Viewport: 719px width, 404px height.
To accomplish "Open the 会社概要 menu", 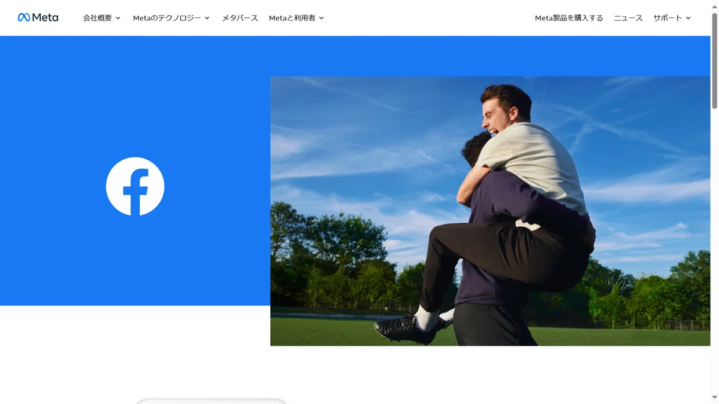I will point(98,18).
